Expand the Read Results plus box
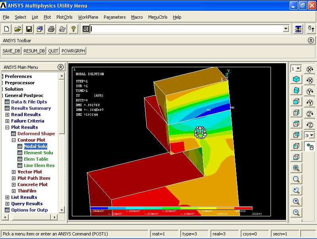The width and height of the screenshot is (317, 239). click(x=7, y=115)
